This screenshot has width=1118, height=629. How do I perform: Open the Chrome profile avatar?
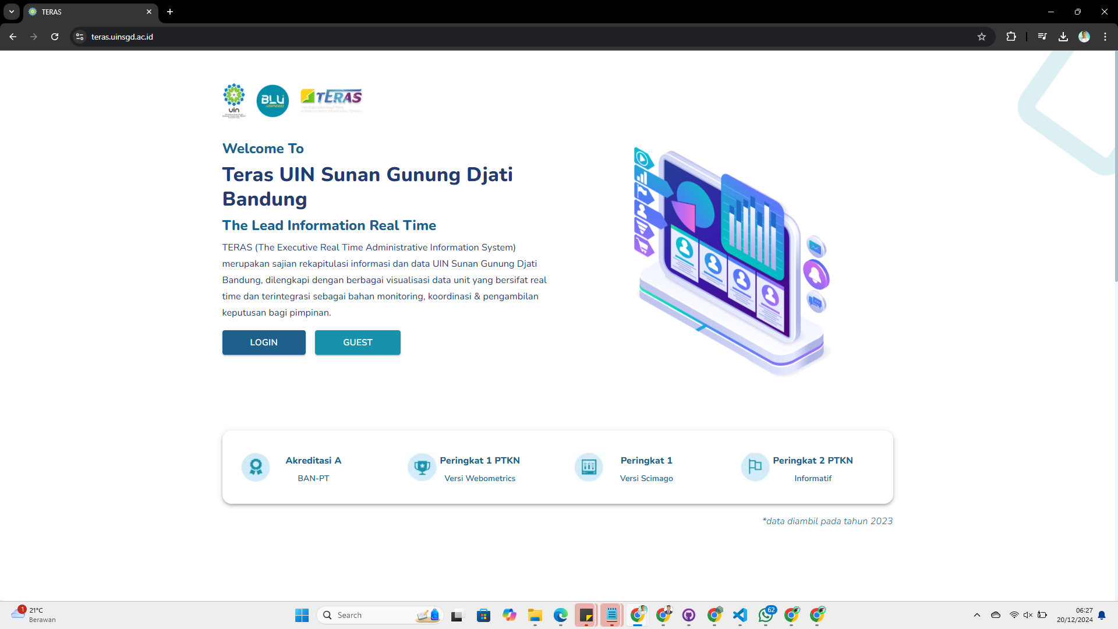[x=1084, y=37]
